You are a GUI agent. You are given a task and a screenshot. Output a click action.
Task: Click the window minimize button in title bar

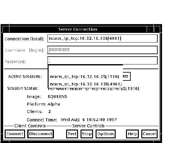(x=150, y=29)
